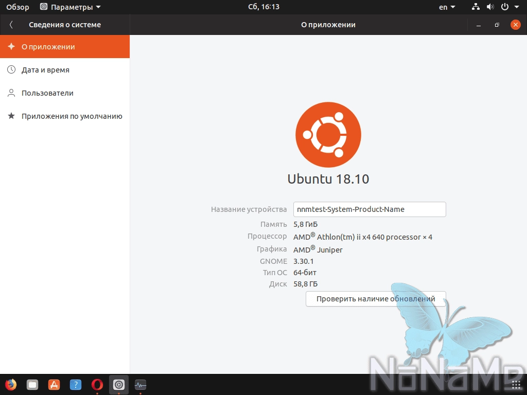Viewport: 527px width, 395px height.
Task: Click the network status icon
Action: pos(476,7)
